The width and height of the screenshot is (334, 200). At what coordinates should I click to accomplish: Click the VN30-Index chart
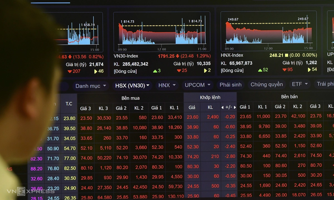(162, 32)
